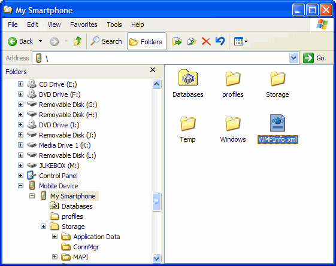Expand Media Drive 1 (K:) node

coord(20,145)
